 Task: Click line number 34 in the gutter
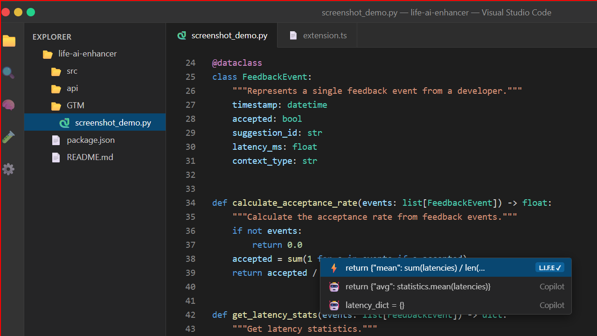coord(190,203)
